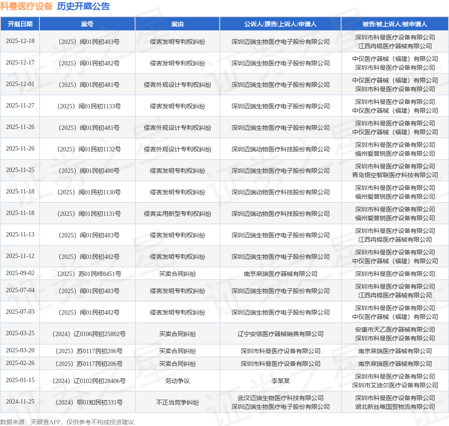Select the date cell 2025-12-17
Image resolution: width=449 pixels, height=426 pixels.
click(x=20, y=62)
